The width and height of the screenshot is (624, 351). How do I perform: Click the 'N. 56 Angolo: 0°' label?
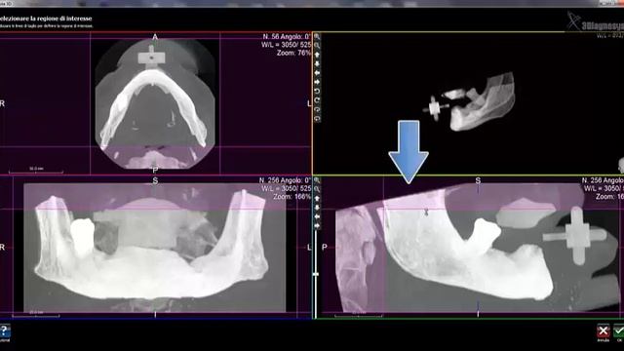[286, 37]
